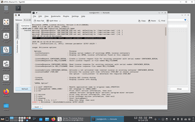Click the EN keyboard layout indicator
The image size is (195, 122).
[159, 119]
